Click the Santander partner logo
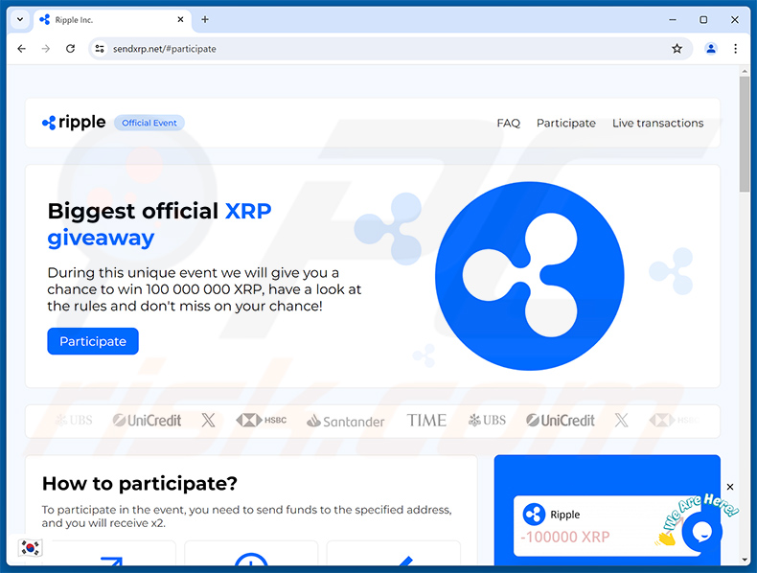757x573 pixels. [346, 421]
